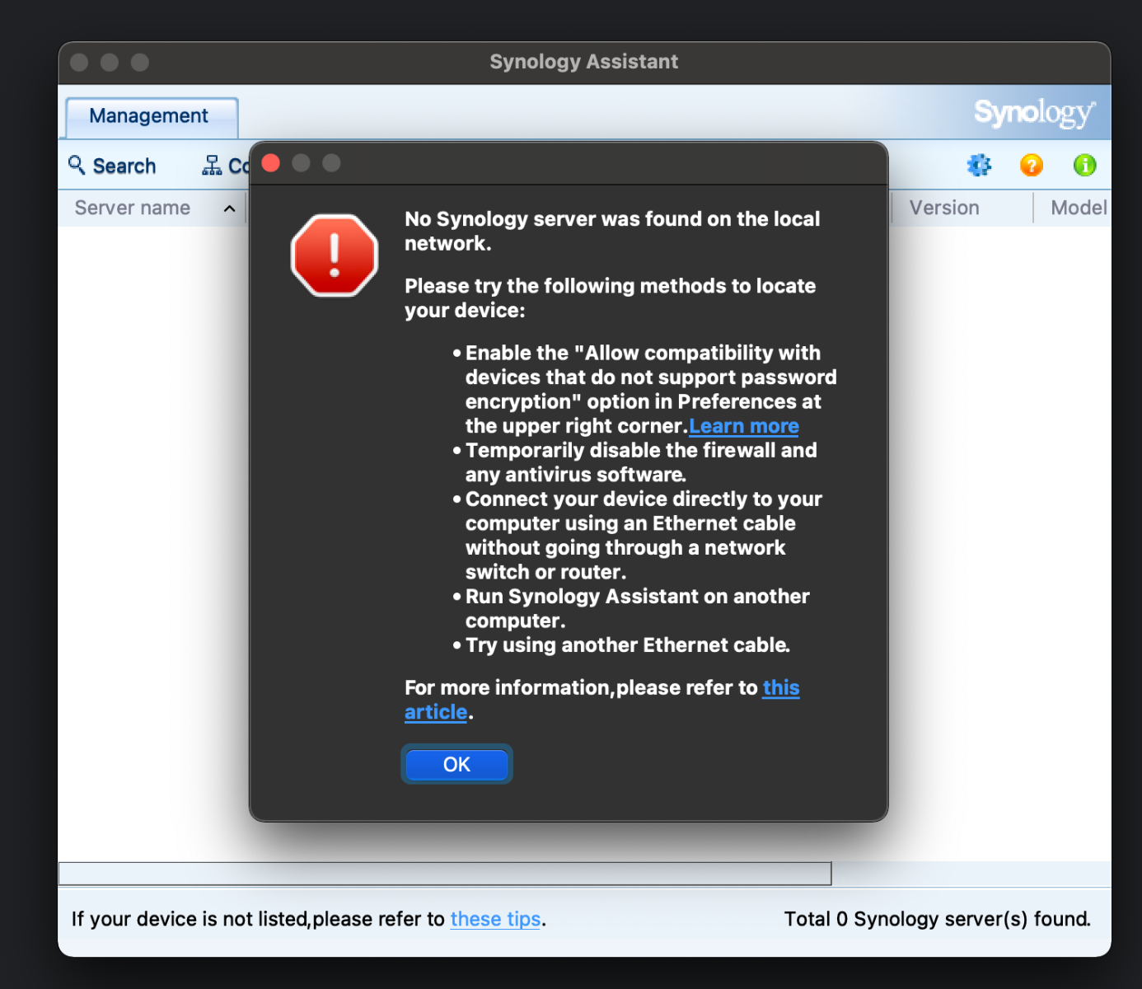The height and width of the screenshot is (989, 1142).
Task: Open Help via the orange question mark icon
Action: 1032,166
